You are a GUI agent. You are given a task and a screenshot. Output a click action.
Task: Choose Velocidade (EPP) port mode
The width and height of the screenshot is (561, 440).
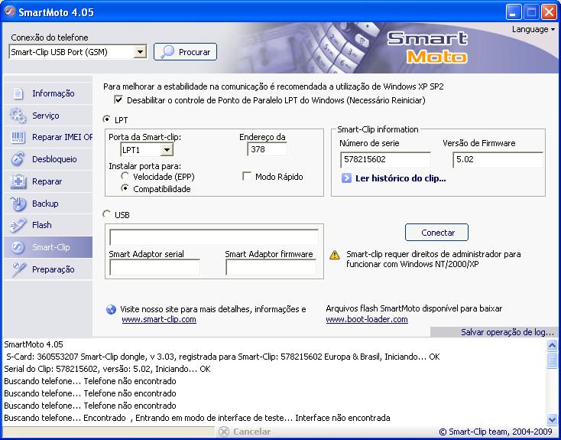point(125,176)
